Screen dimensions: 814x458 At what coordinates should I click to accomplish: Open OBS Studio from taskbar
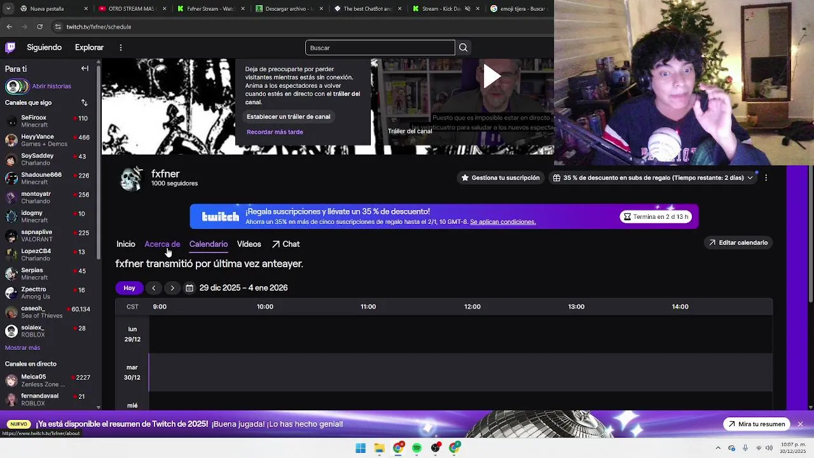pos(436,448)
